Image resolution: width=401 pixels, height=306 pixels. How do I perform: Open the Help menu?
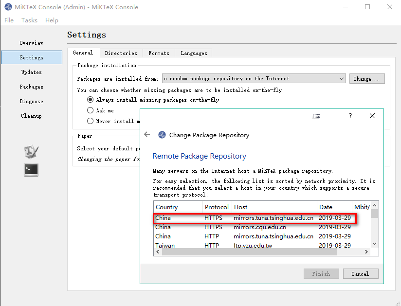[52, 20]
